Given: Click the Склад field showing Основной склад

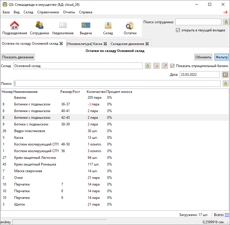Looking at the screenshot, I should (78, 66).
